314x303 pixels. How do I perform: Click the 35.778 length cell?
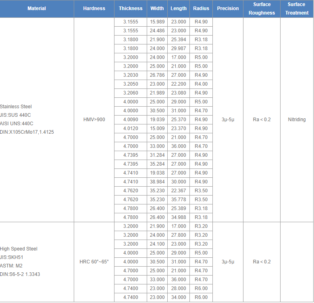(x=179, y=200)
